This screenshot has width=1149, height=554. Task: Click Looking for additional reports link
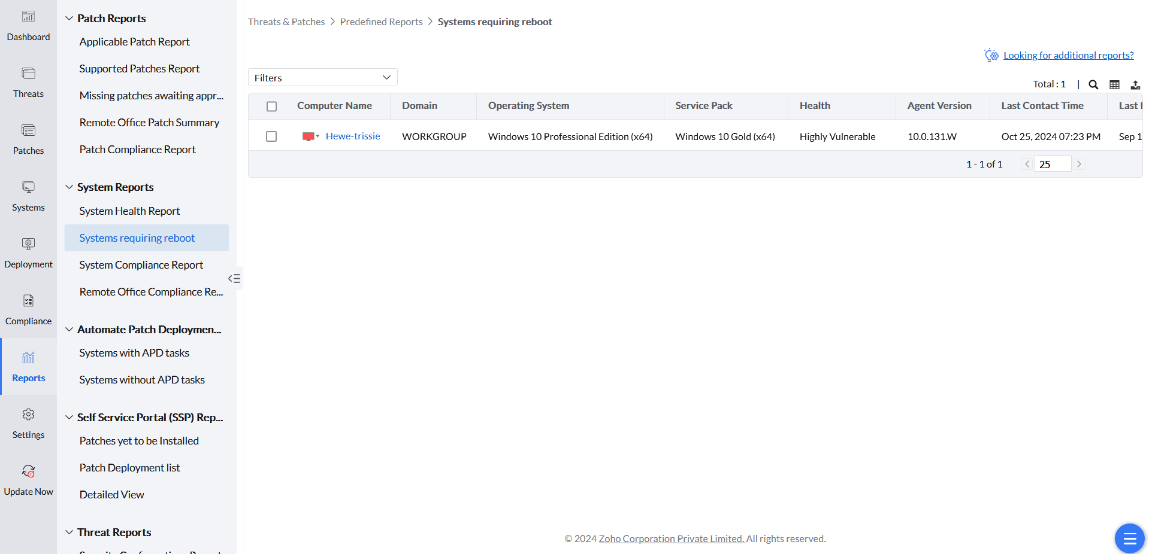[1069, 55]
